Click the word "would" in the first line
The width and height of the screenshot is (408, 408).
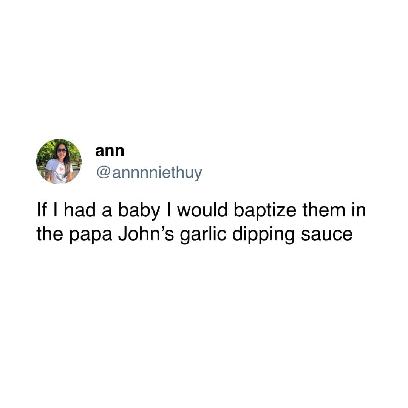click(202, 210)
